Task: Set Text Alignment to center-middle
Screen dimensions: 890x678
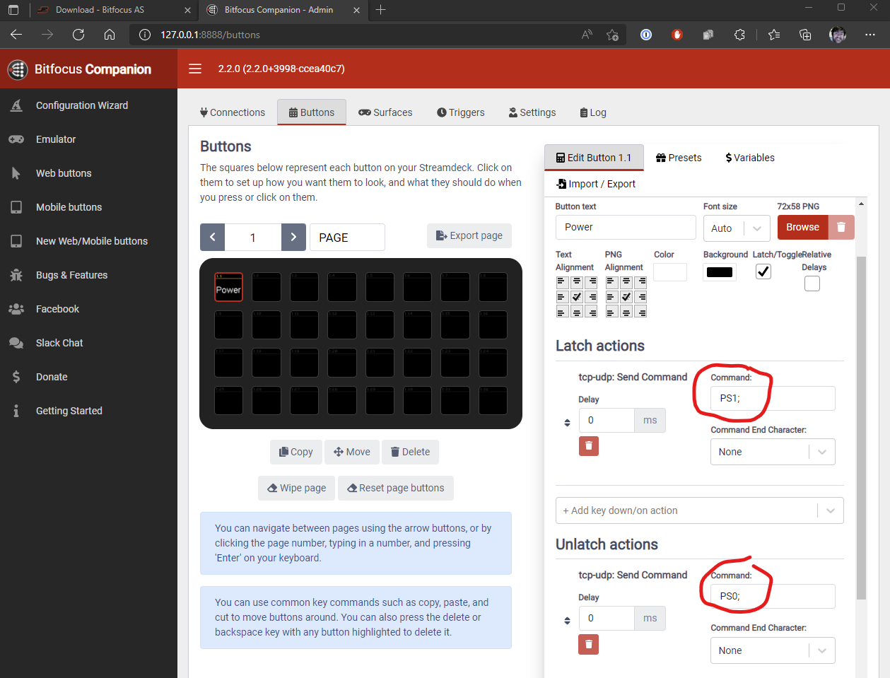Action: [x=577, y=297]
